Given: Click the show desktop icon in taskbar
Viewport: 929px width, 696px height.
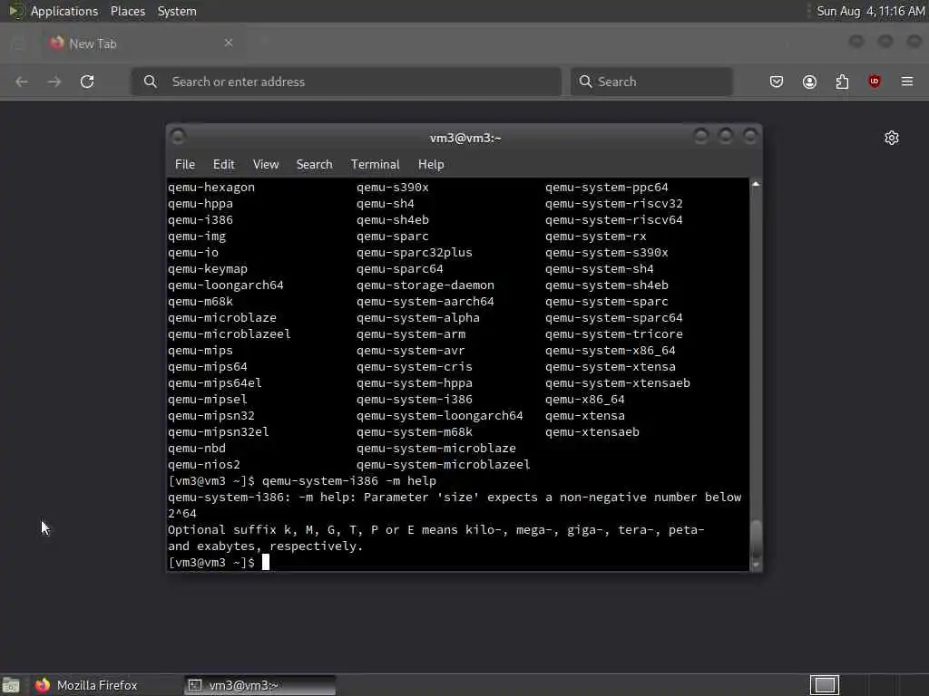Looking at the screenshot, I should (x=11, y=685).
